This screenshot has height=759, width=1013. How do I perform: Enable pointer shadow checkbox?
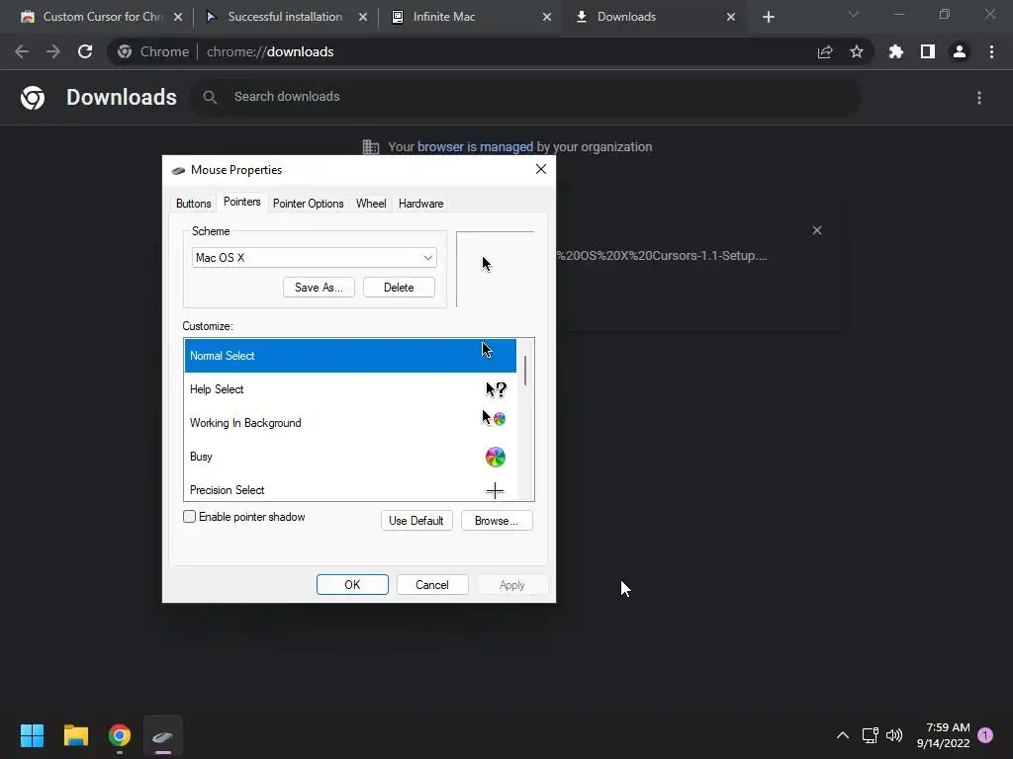[x=189, y=516]
